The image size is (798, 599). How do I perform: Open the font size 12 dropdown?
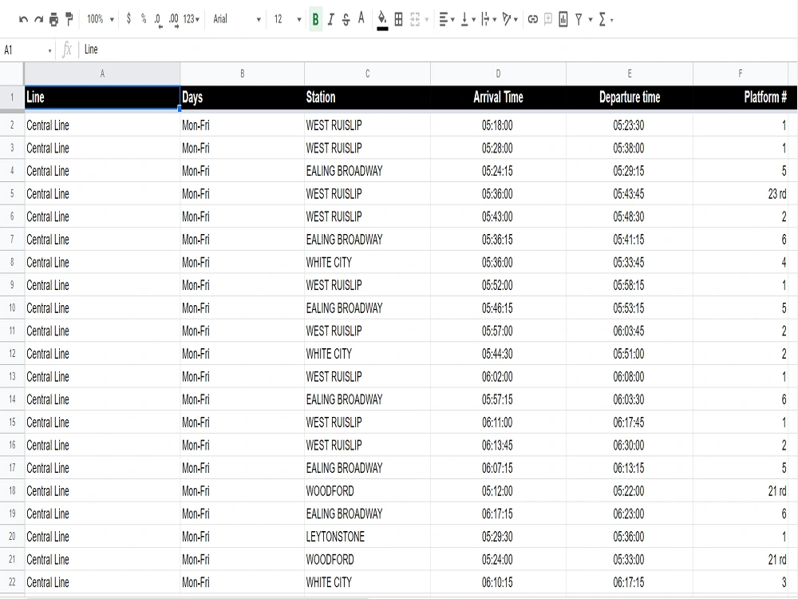coord(287,19)
